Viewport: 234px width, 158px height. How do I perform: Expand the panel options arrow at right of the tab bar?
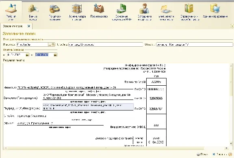click(232, 26)
